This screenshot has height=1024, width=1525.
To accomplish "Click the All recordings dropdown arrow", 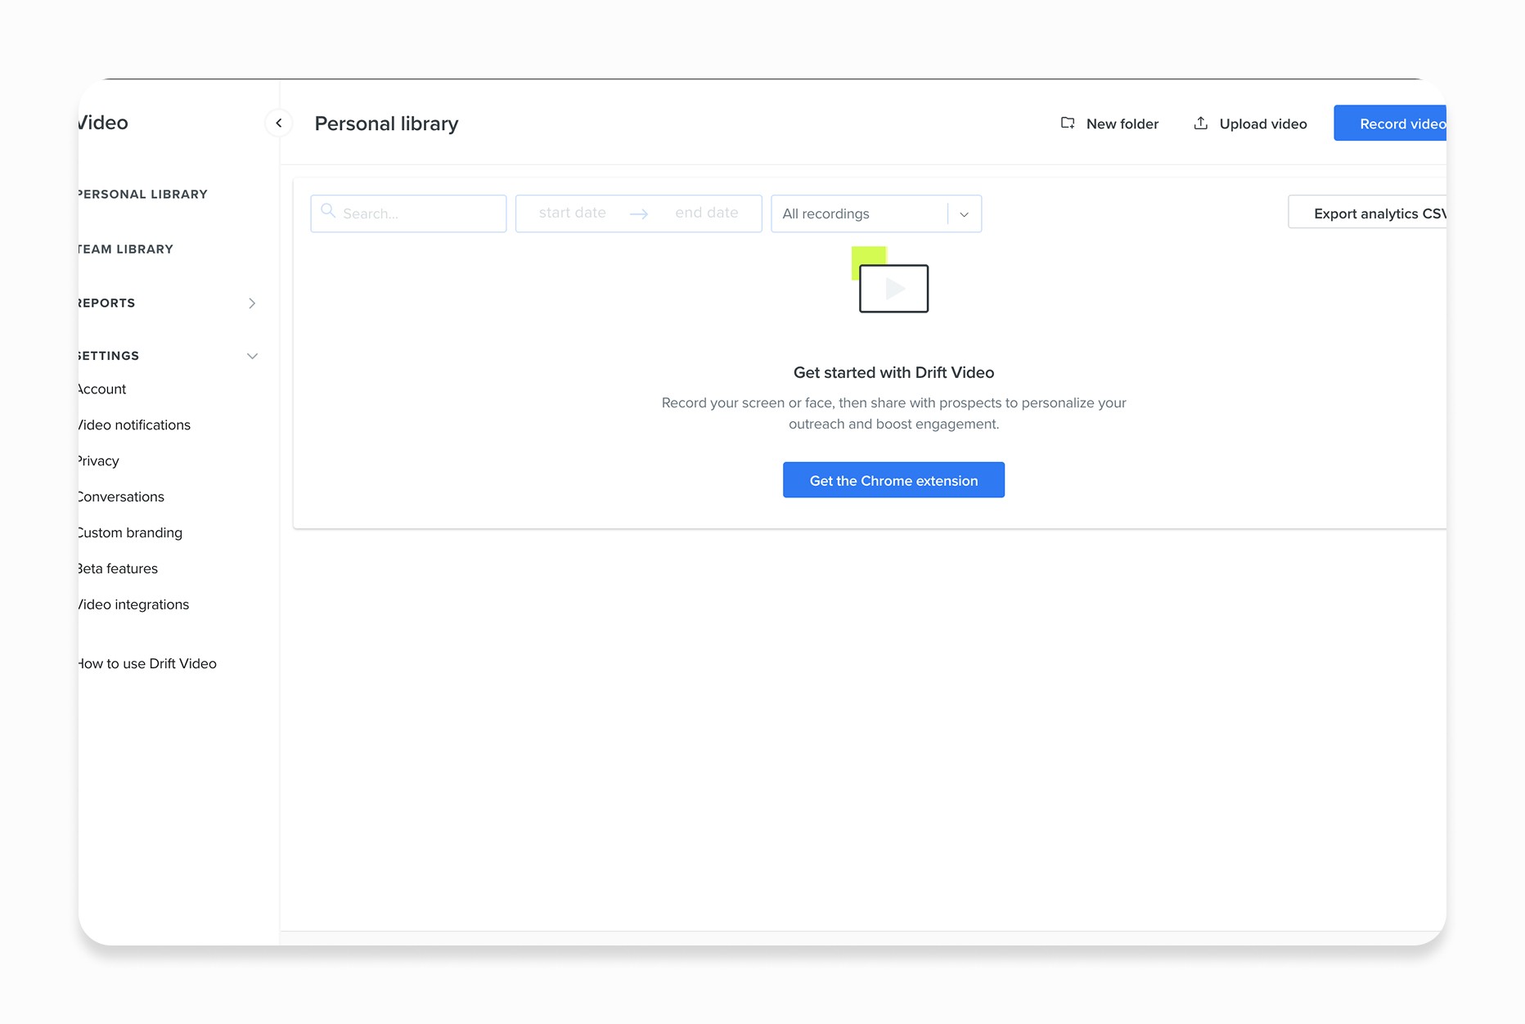I will (964, 214).
